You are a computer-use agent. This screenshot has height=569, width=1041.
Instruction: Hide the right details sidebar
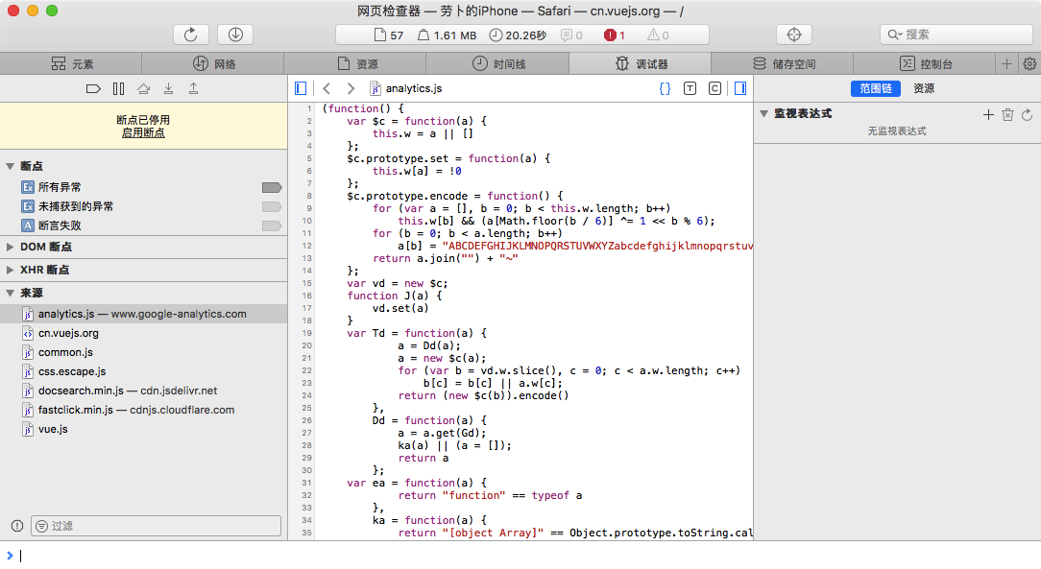click(x=740, y=88)
